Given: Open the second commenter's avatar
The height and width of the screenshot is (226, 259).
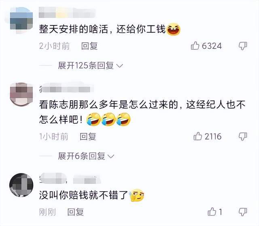Looking at the screenshot, I should click(21, 94).
